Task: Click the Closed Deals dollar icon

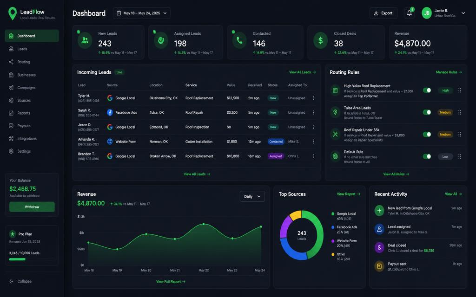Action: 320,40
